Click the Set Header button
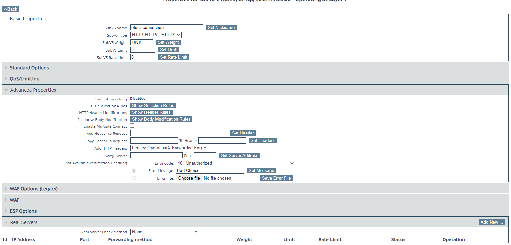The width and height of the screenshot is (511, 245). (x=243, y=133)
